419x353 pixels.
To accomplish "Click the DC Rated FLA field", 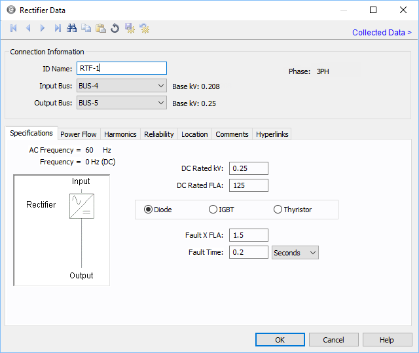I will pos(249,185).
